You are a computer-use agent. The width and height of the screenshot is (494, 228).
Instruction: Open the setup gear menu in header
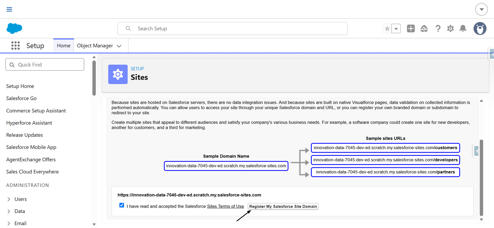click(450, 29)
